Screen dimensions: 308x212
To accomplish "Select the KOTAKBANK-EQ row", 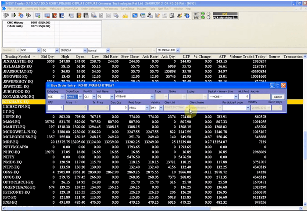I will [24, 97].
